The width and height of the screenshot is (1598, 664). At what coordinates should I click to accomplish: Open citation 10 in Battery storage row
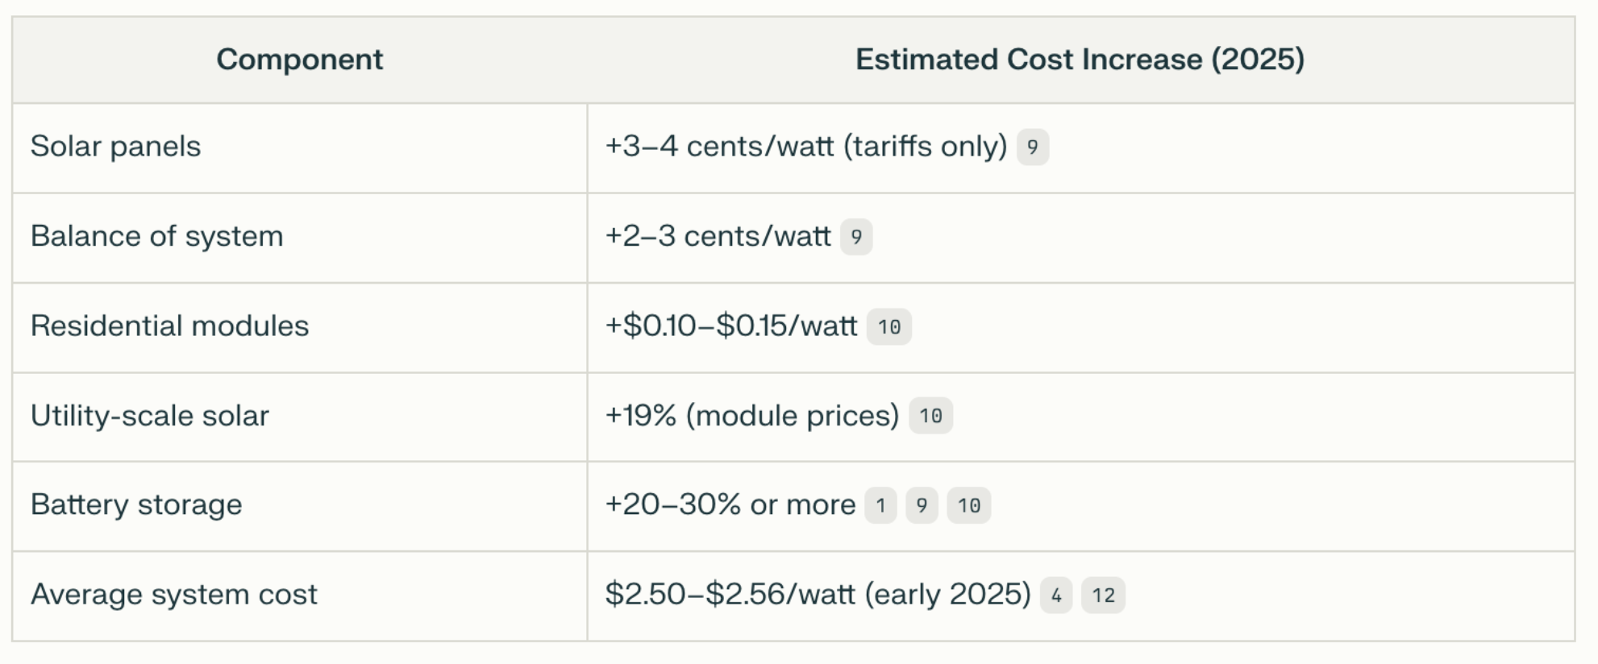point(969,505)
